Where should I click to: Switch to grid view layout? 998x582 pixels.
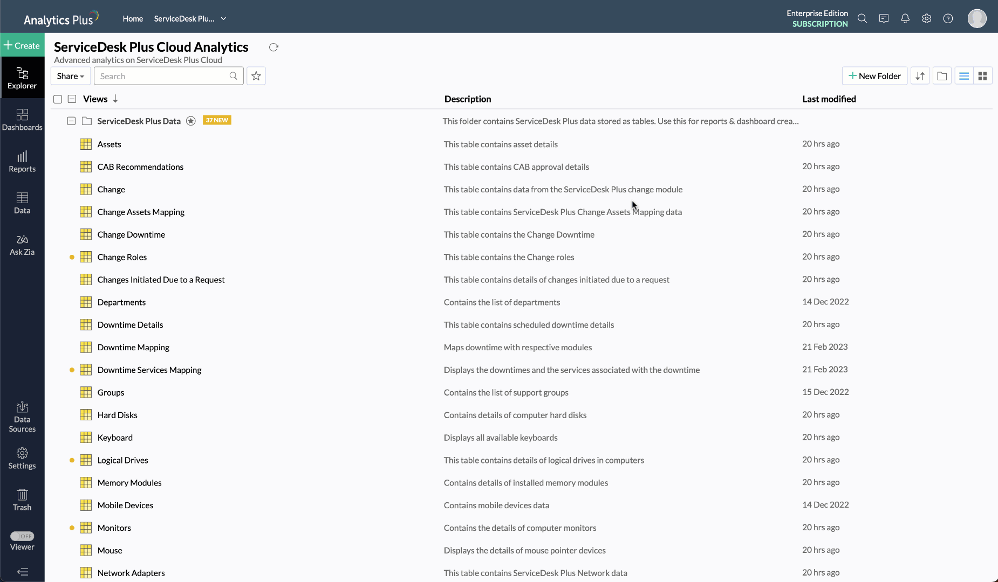click(982, 76)
